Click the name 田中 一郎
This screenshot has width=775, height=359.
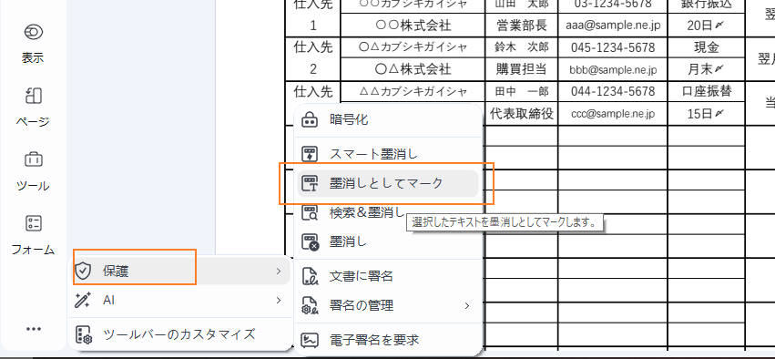click(x=522, y=91)
